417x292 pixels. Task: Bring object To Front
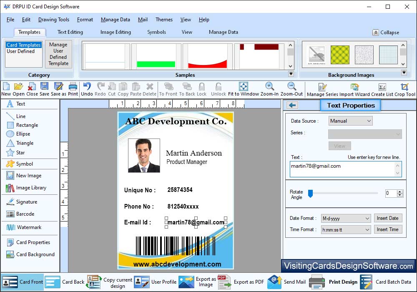tap(168, 89)
